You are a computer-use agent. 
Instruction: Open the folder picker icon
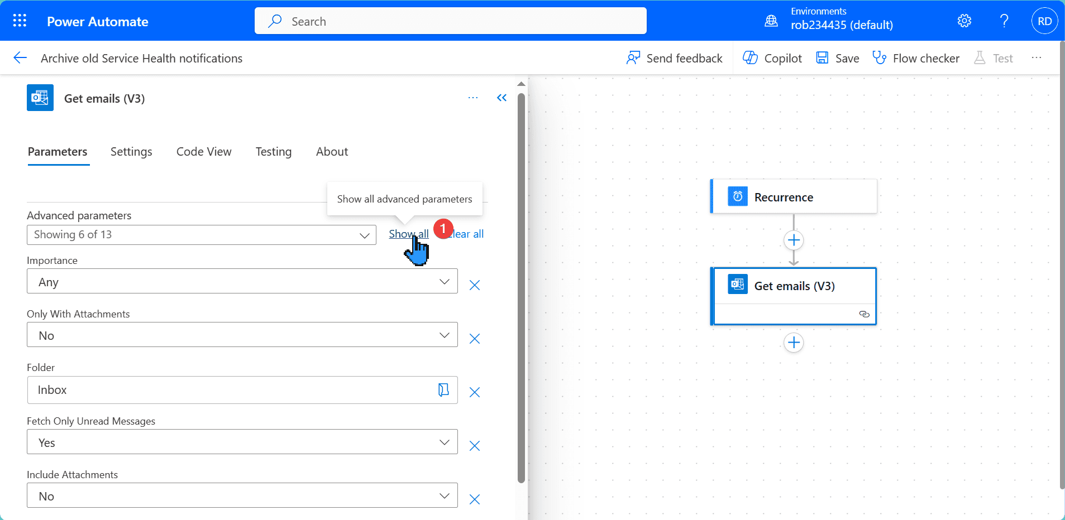coord(443,390)
